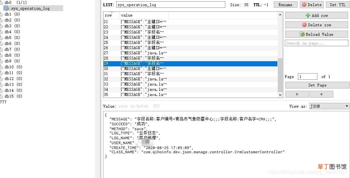Image resolution: width=350 pixels, height=178 pixels.
Task: Select the db9 (0) tree item
Action: click(x=12, y=61)
